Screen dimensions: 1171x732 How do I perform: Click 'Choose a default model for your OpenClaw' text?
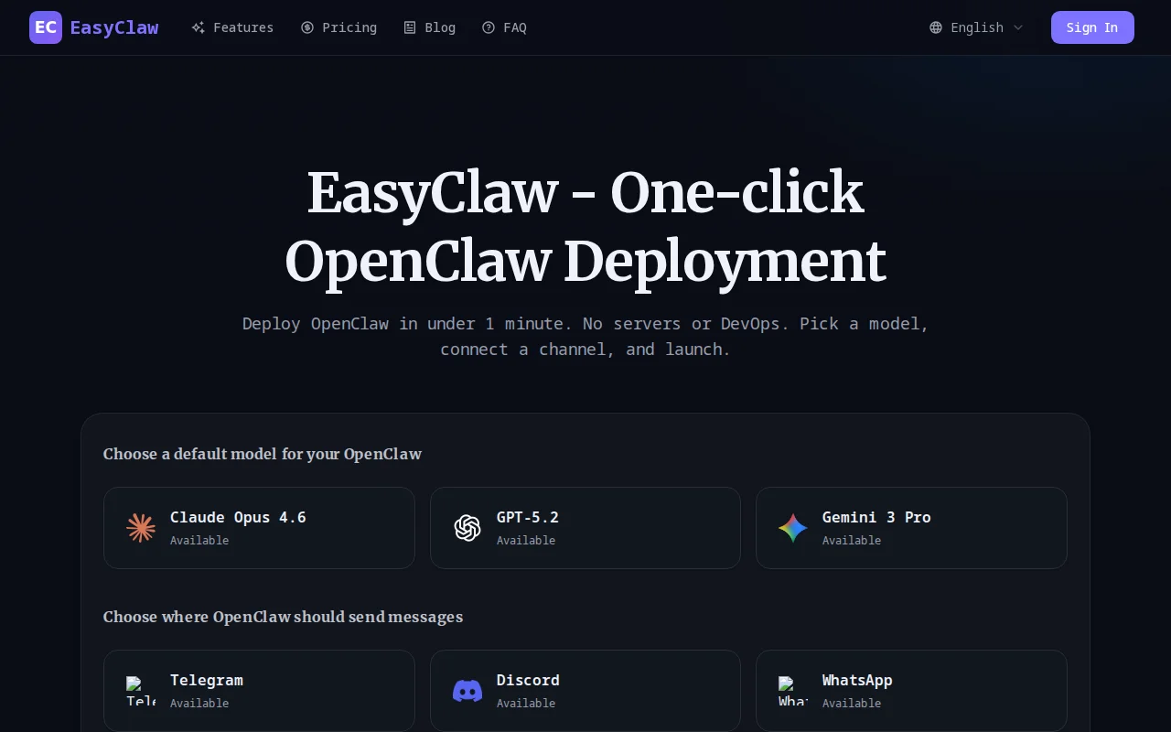[263, 454]
